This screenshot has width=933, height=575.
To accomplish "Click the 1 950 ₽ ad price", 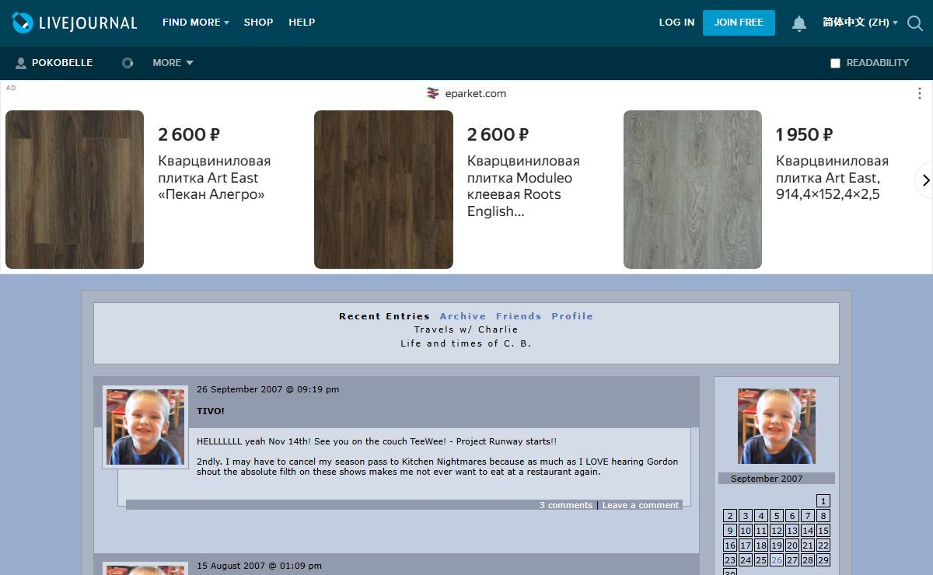I will point(805,134).
